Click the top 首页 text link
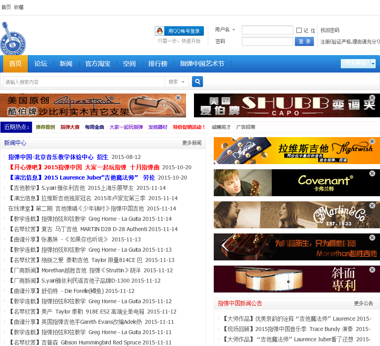The height and width of the screenshot is (346, 380). (x=6, y=7)
